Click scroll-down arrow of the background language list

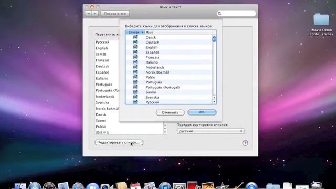(x=165, y=132)
